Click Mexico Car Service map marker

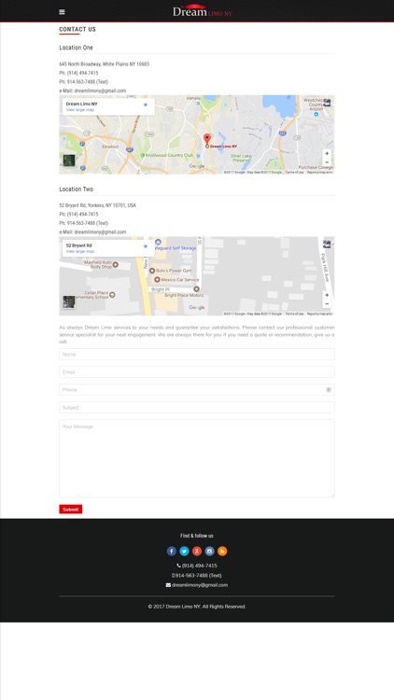click(157, 279)
